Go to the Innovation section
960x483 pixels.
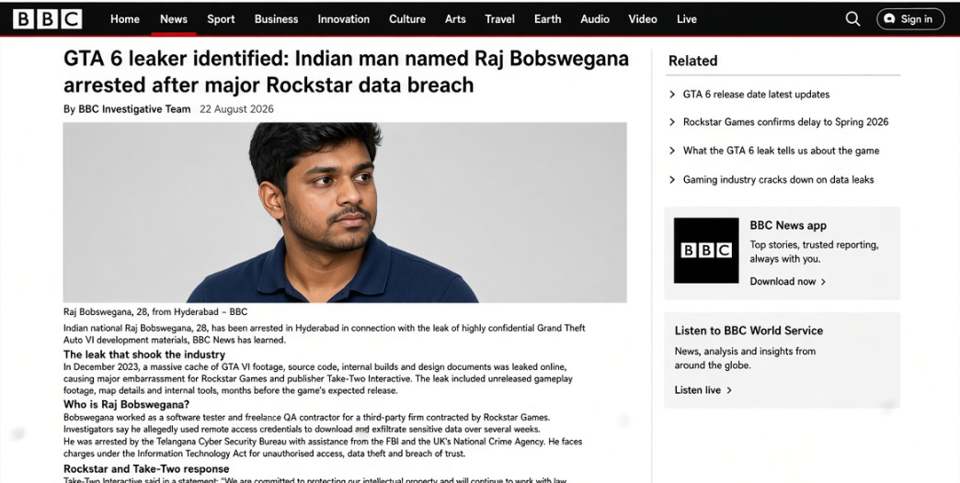pyautogui.click(x=344, y=19)
